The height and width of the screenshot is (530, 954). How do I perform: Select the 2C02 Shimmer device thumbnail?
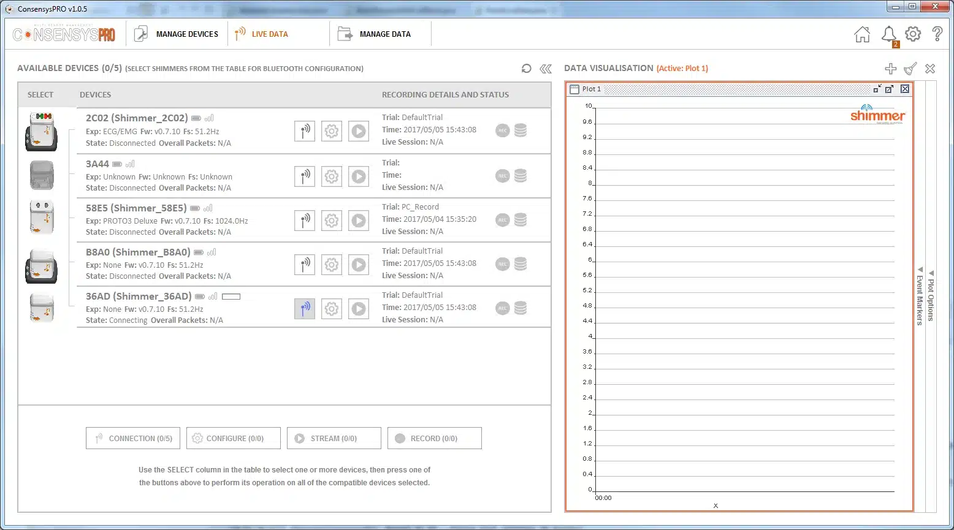pyautogui.click(x=41, y=131)
